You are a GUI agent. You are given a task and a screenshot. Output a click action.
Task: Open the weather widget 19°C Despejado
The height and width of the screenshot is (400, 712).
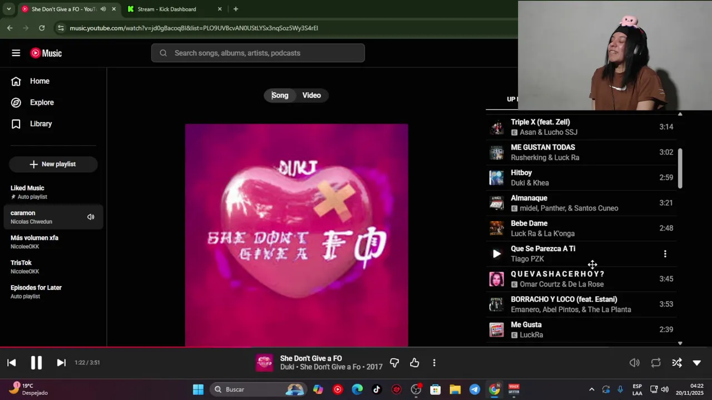point(29,389)
